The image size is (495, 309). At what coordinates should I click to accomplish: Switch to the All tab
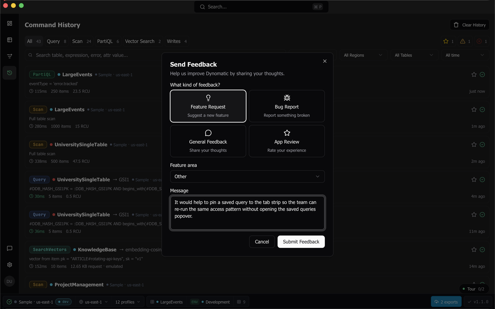click(34, 41)
